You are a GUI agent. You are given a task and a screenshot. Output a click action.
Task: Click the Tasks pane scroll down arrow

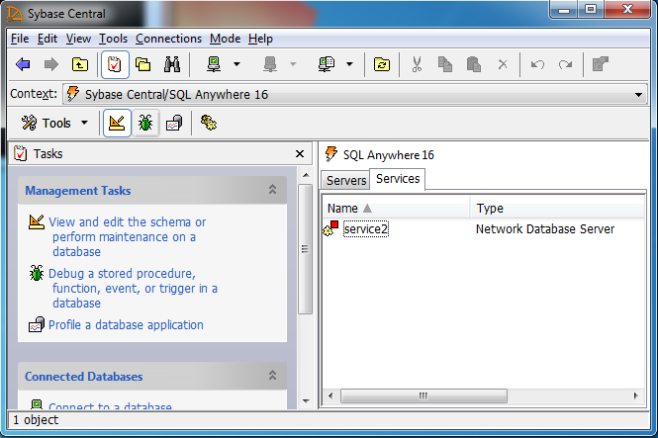click(306, 401)
